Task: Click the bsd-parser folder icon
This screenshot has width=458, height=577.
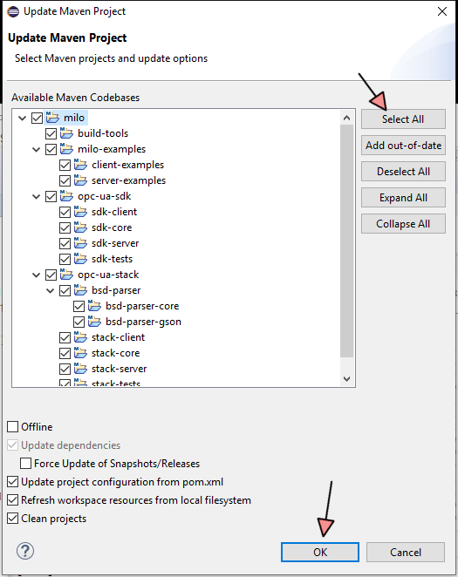Action: [80, 290]
